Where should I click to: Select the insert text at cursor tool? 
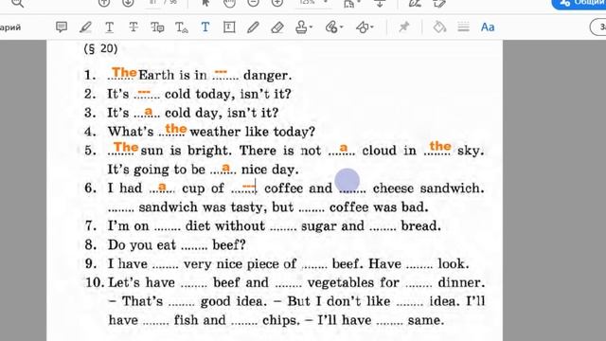(x=182, y=27)
